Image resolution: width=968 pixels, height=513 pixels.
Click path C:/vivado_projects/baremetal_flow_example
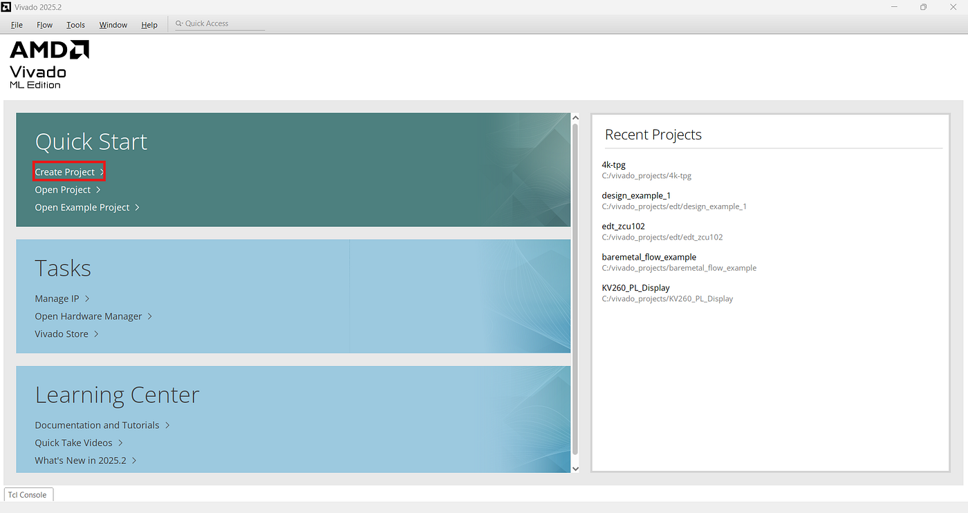679,268
